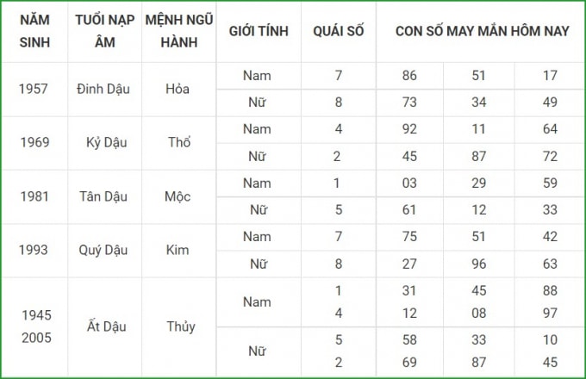
Task: Click lucky number 86 in the 1957 Nam row
Action: (409, 76)
